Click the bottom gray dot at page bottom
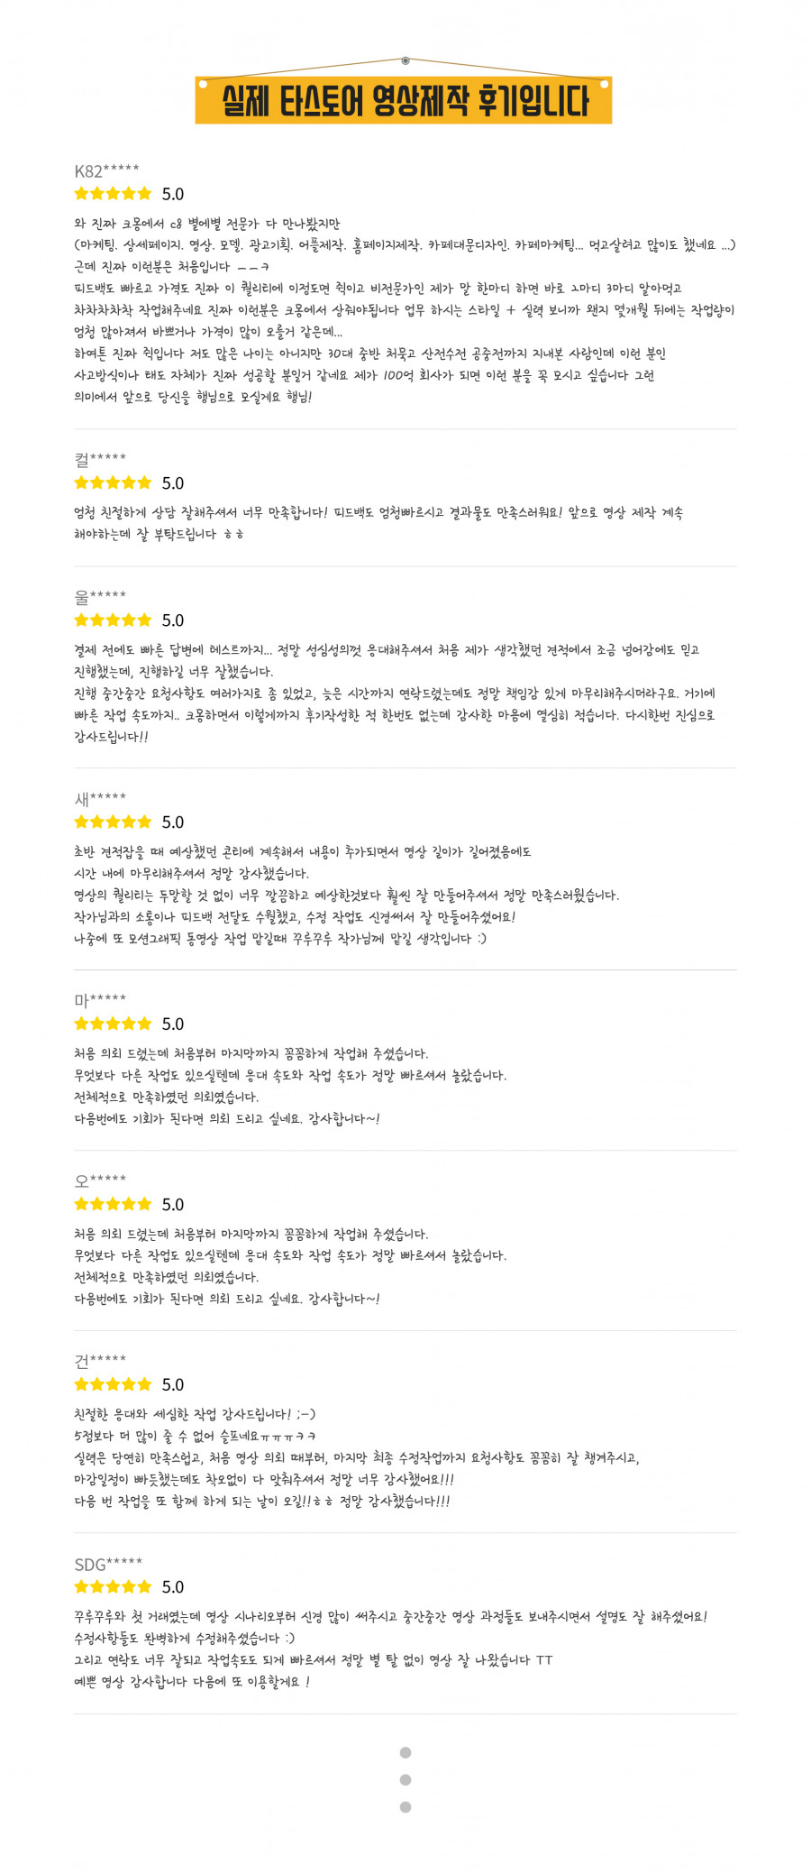 405,1806
